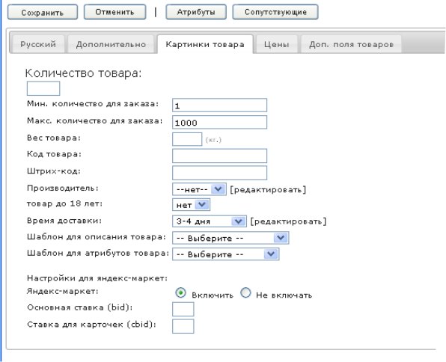Select the Включить radio for Яндекс-маркет
Screen dimensions: 446x362
(x=180, y=292)
